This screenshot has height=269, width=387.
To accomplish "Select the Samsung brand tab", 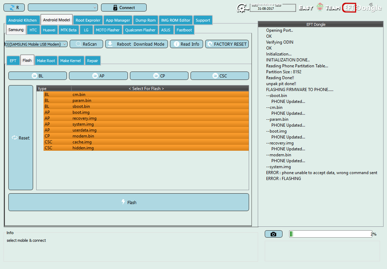I will tap(16, 30).
